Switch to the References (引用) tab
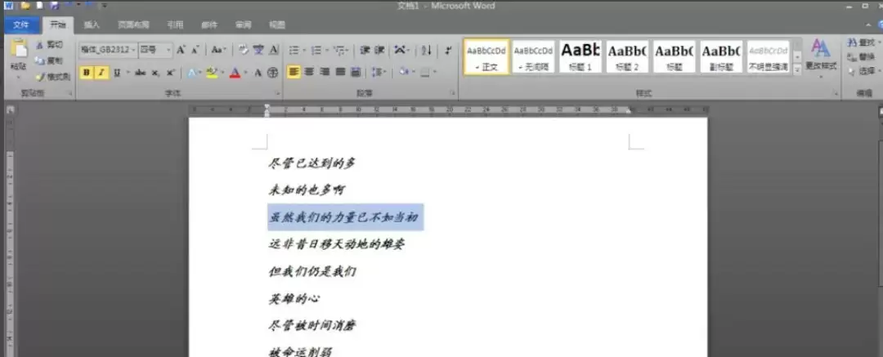This screenshot has height=357, width=883. 175,25
